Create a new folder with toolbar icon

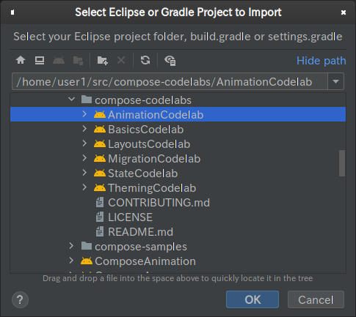point(103,60)
